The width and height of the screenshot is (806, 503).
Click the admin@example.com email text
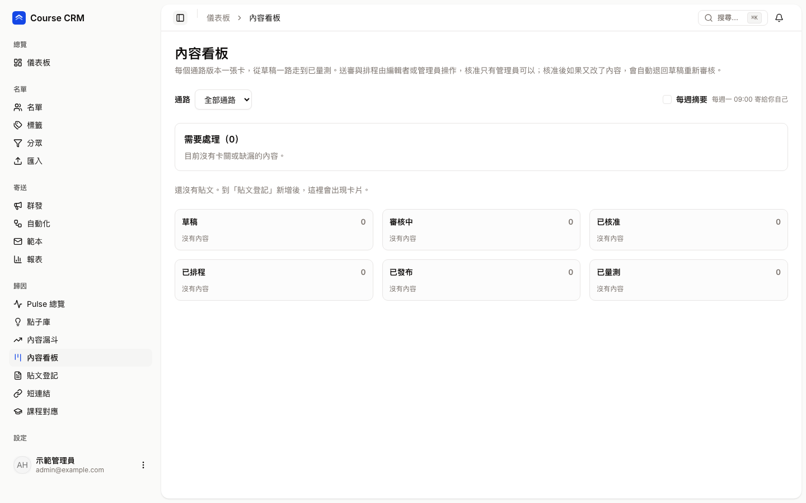(x=70, y=470)
